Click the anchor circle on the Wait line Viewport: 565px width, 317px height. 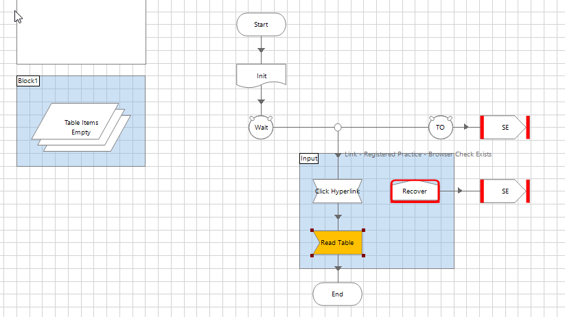click(x=338, y=128)
